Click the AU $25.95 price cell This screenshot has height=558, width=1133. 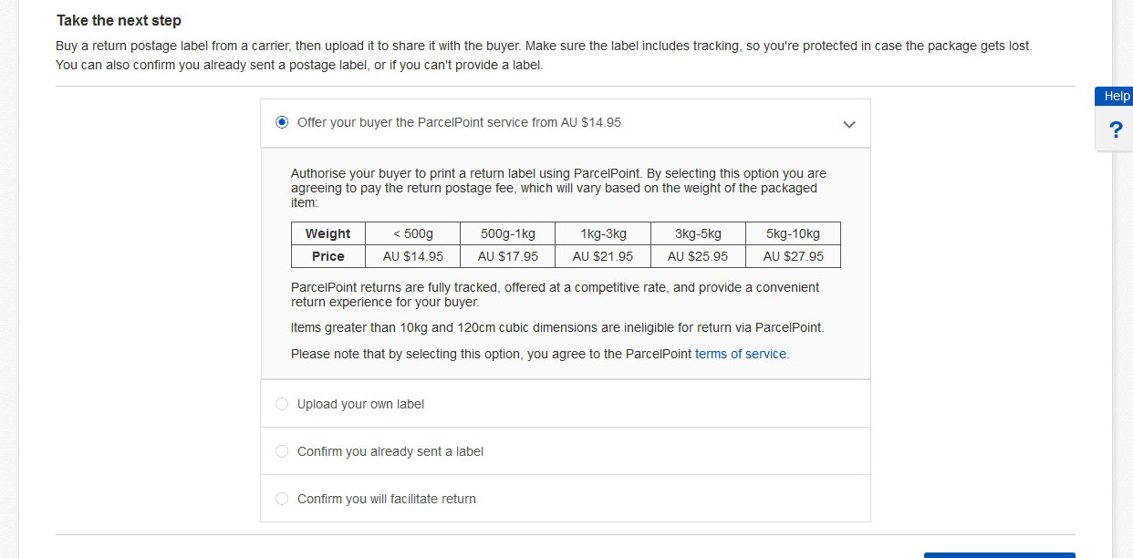pyautogui.click(x=698, y=256)
